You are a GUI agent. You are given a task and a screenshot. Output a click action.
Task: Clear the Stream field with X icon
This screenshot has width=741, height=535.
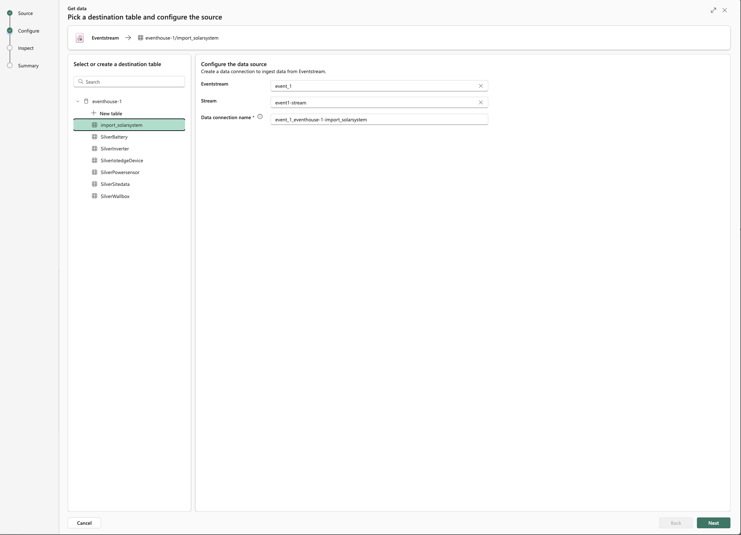pyautogui.click(x=481, y=103)
